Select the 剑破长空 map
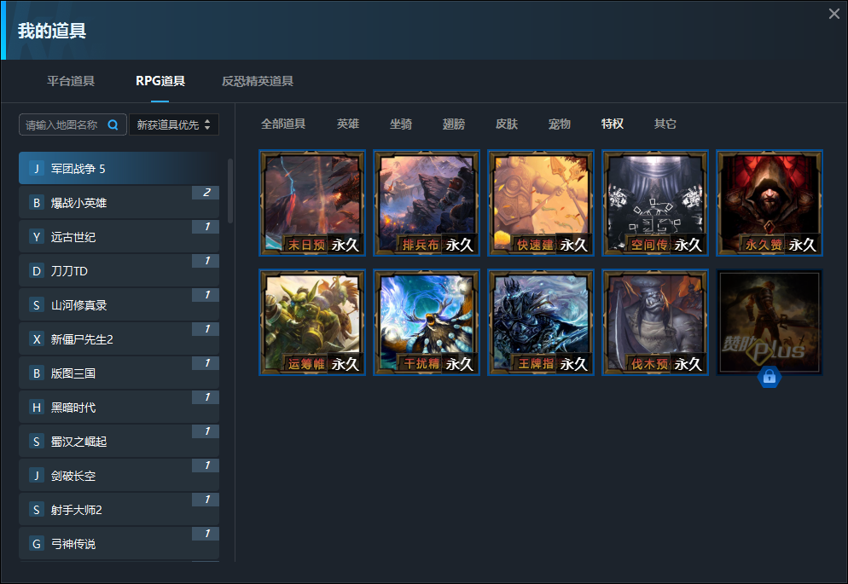 coord(119,475)
